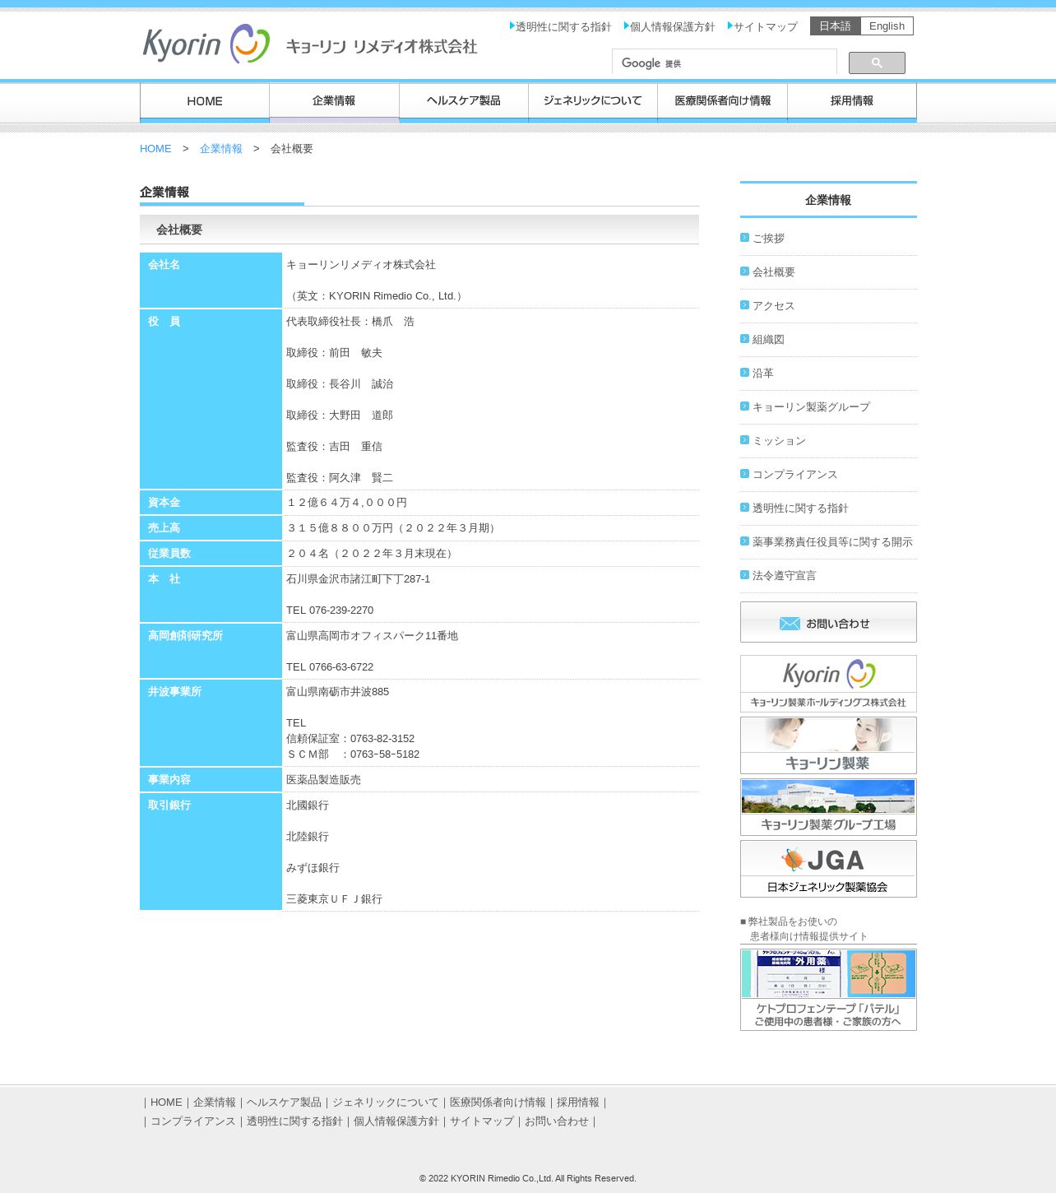Click the arrow icon beside 組織図
The width and height of the screenshot is (1056, 1193).
coord(745,339)
